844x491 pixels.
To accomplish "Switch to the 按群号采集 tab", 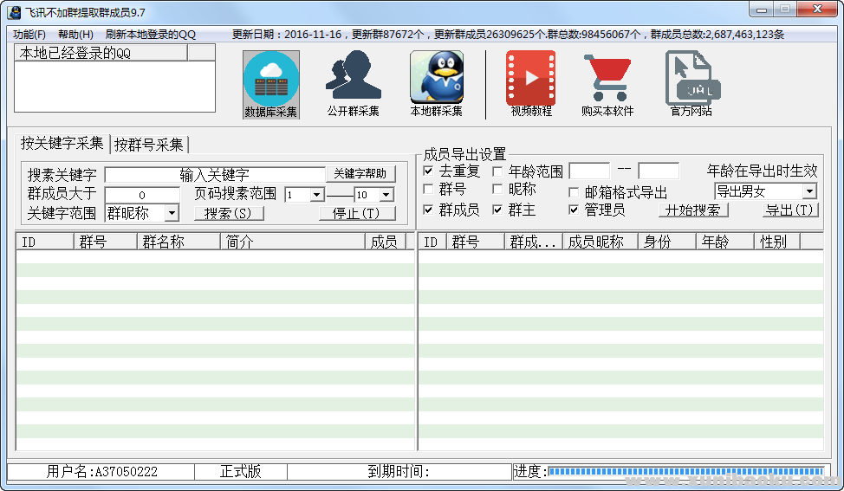I will pyautogui.click(x=149, y=145).
